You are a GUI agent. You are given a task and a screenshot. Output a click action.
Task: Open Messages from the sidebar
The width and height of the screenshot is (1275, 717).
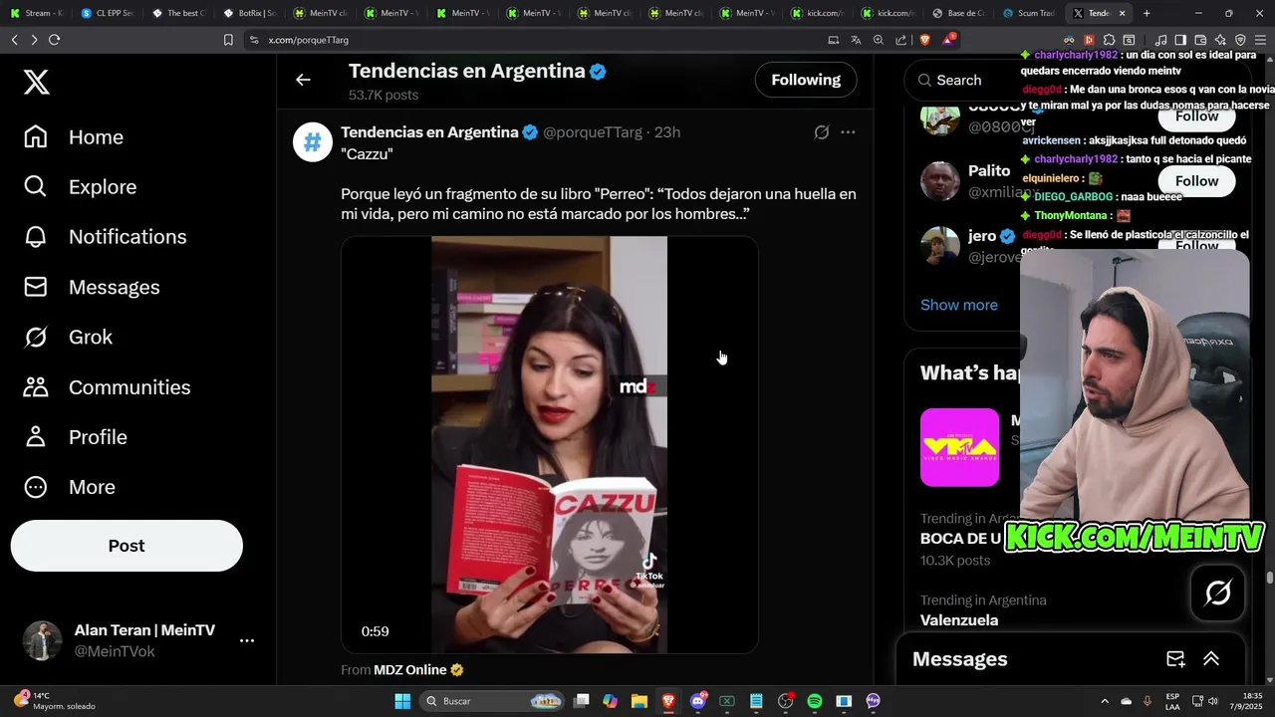pyautogui.click(x=92, y=287)
